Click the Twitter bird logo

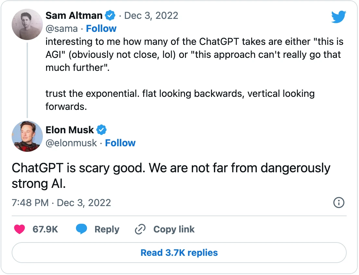(339, 17)
